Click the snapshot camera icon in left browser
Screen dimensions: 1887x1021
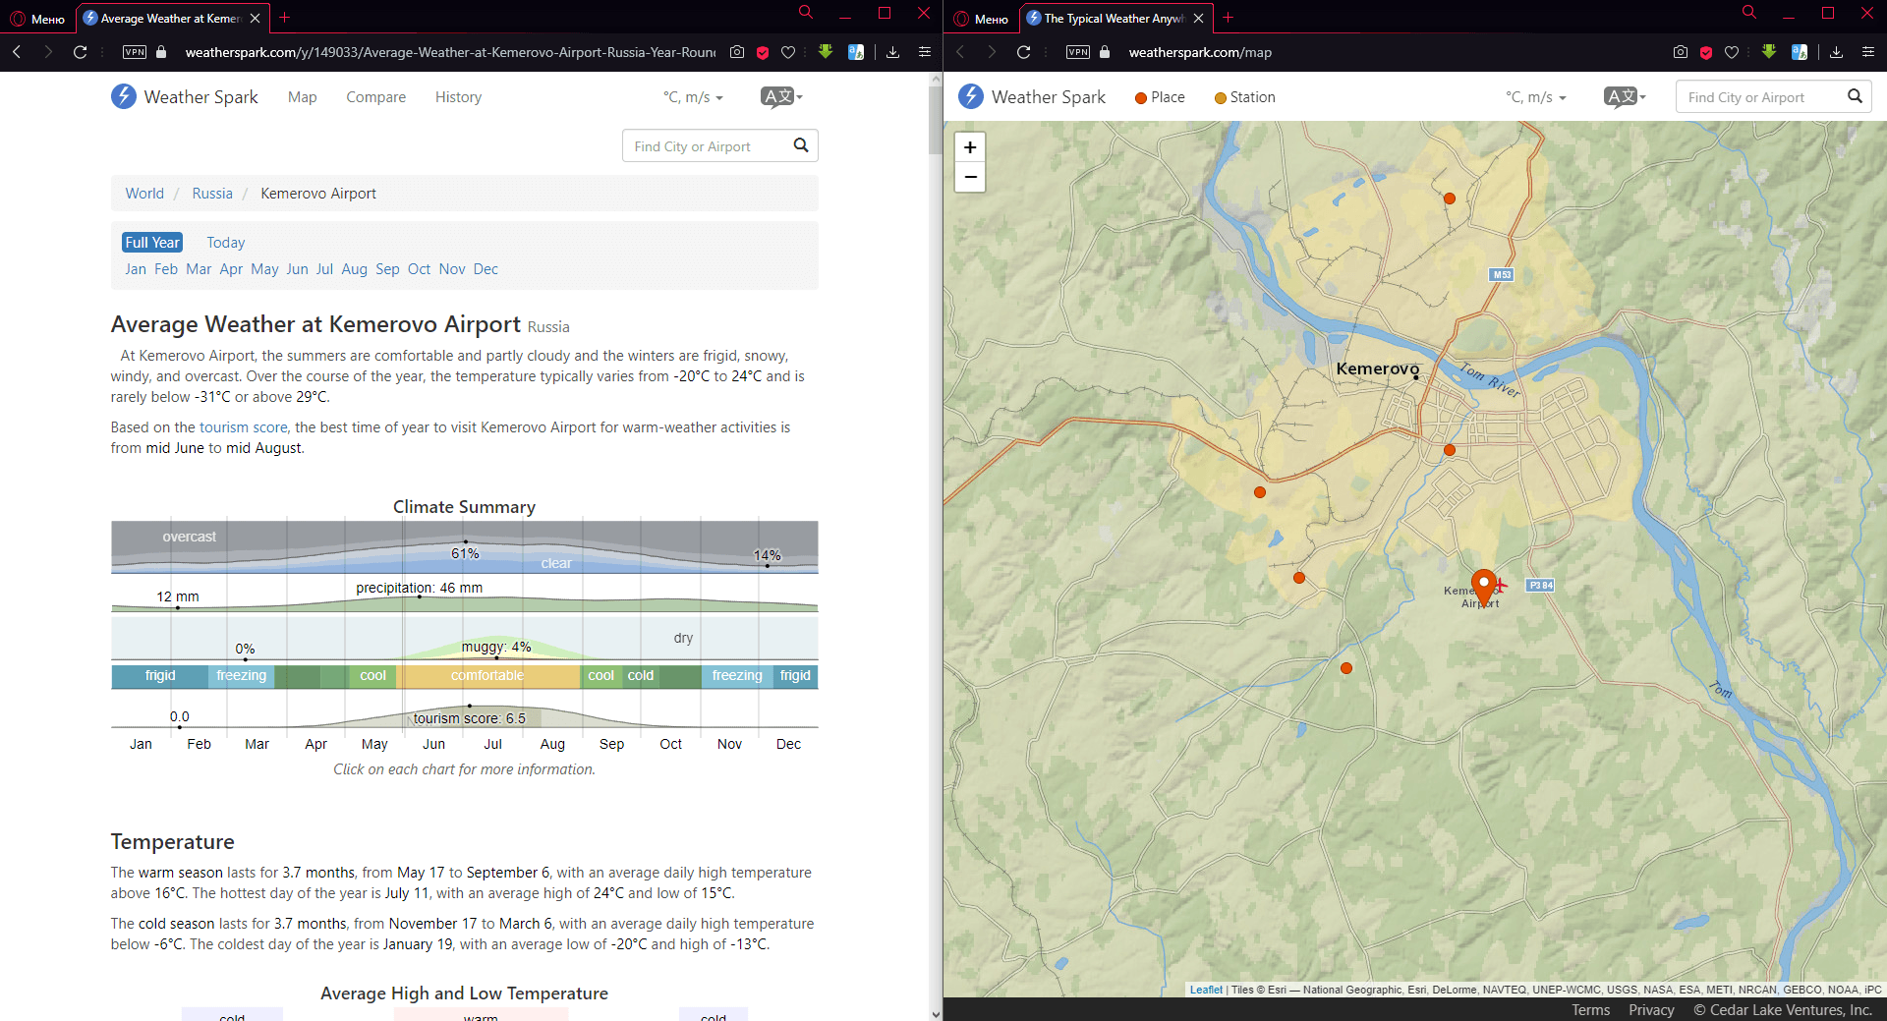(737, 52)
